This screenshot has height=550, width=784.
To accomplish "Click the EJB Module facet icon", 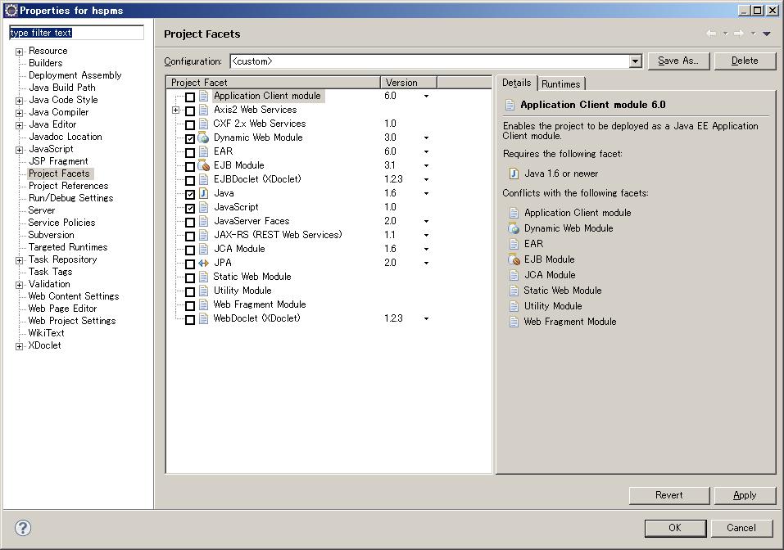I will coord(203,165).
